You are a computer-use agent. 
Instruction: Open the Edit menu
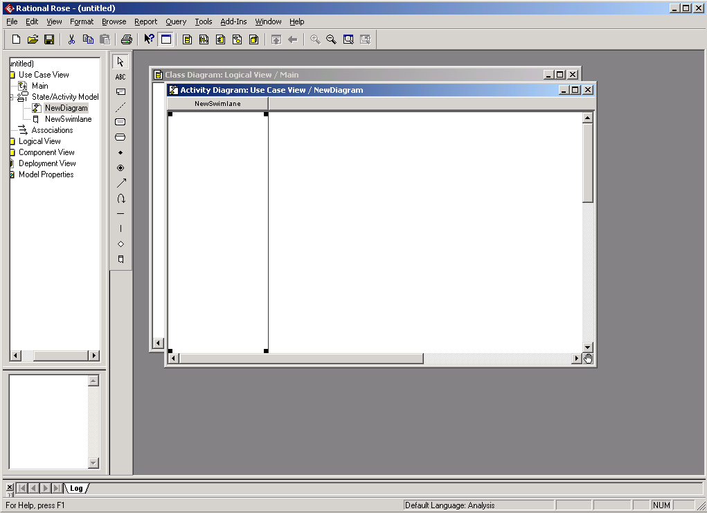pos(32,21)
